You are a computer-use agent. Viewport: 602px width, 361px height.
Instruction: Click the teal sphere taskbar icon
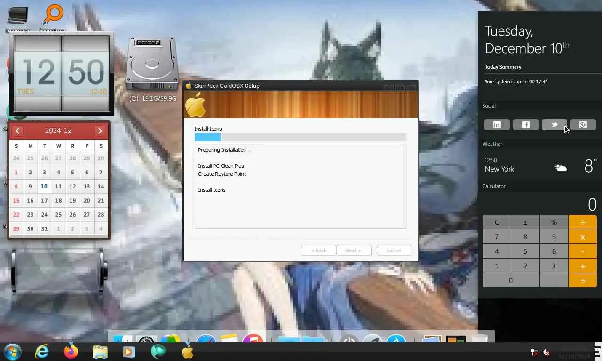pyautogui.click(x=158, y=352)
